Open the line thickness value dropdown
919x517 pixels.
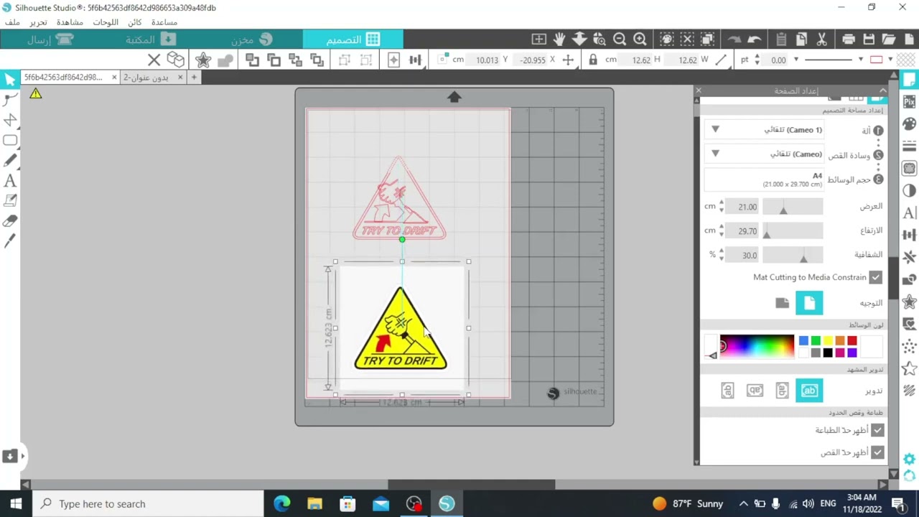(x=796, y=60)
